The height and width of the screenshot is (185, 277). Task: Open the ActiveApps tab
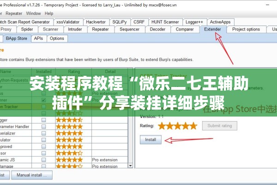click(220, 22)
